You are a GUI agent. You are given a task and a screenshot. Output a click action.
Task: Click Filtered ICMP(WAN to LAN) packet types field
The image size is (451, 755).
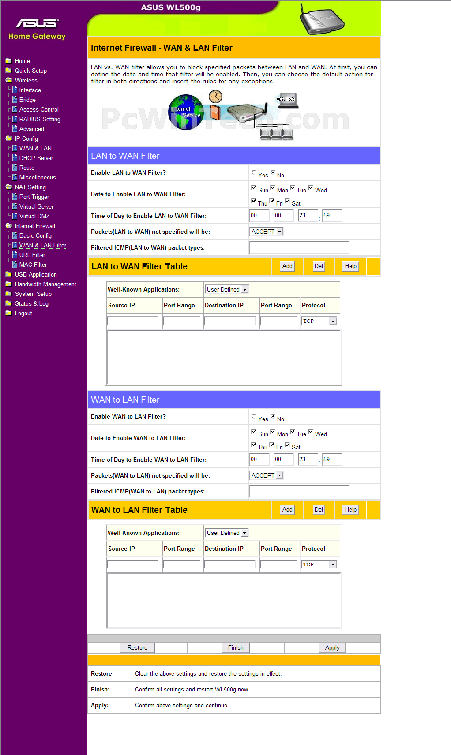click(299, 491)
